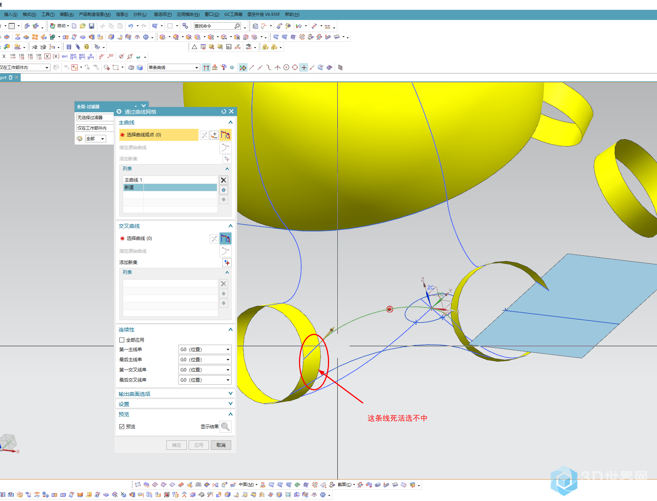
Task: Click the greyed Apply button
Action: (x=199, y=445)
